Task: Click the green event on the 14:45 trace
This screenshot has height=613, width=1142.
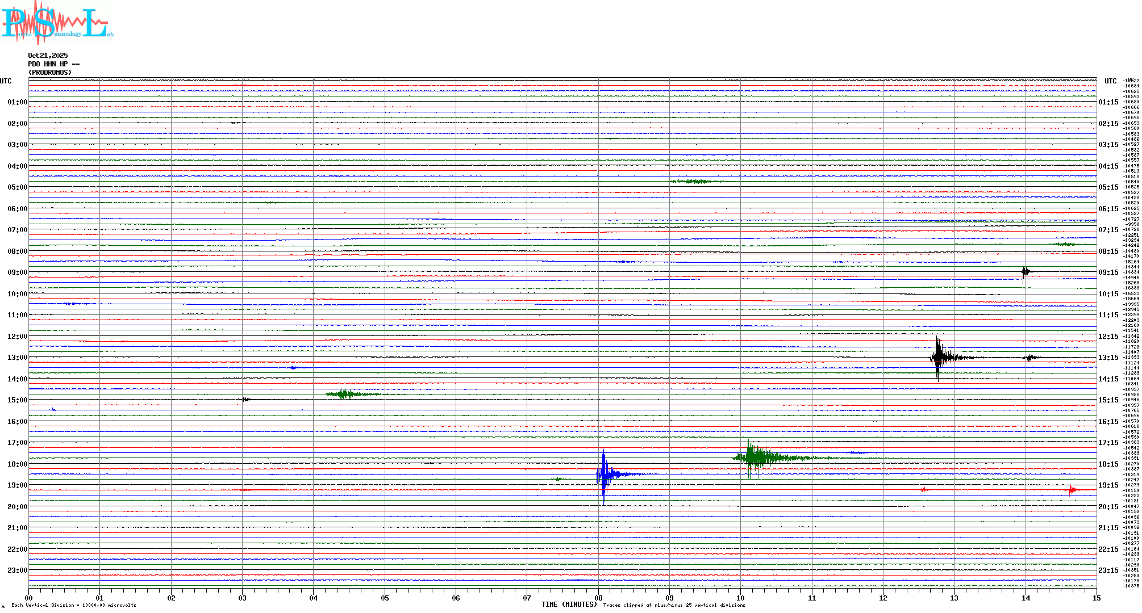Action: (345, 394)
